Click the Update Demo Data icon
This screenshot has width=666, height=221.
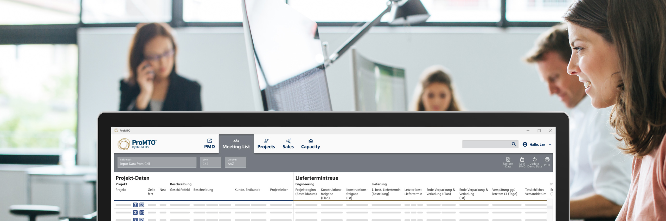534,160
